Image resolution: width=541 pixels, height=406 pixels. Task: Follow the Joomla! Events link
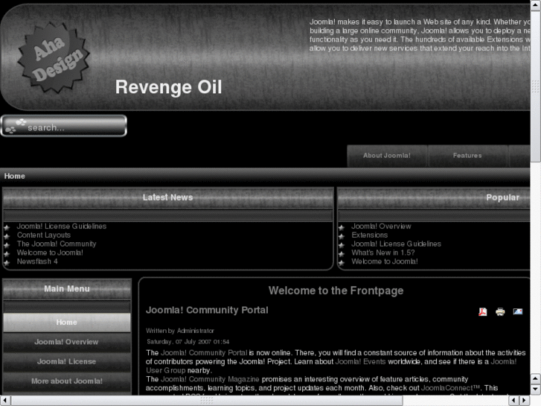tap(360, 362)
